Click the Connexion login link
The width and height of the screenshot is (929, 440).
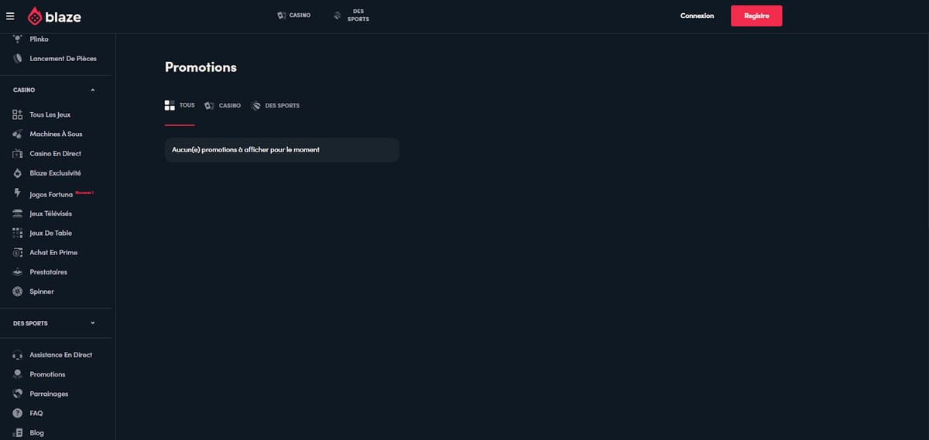click(697, 16)
